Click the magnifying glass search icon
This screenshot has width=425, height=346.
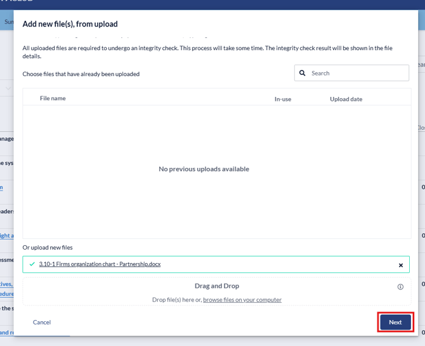[x=303, y=74]
